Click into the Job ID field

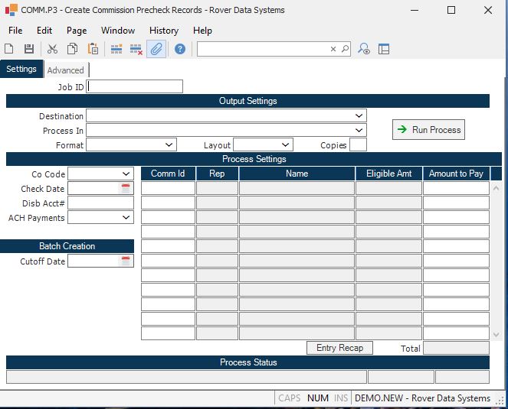pyautogui.click(x=135, y=87)
